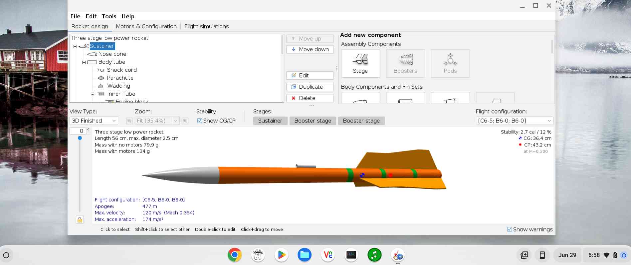Screen dimensions: 631x265
Task: Click the Move down button
Action: pyautogui.click(x=310, y=49)
